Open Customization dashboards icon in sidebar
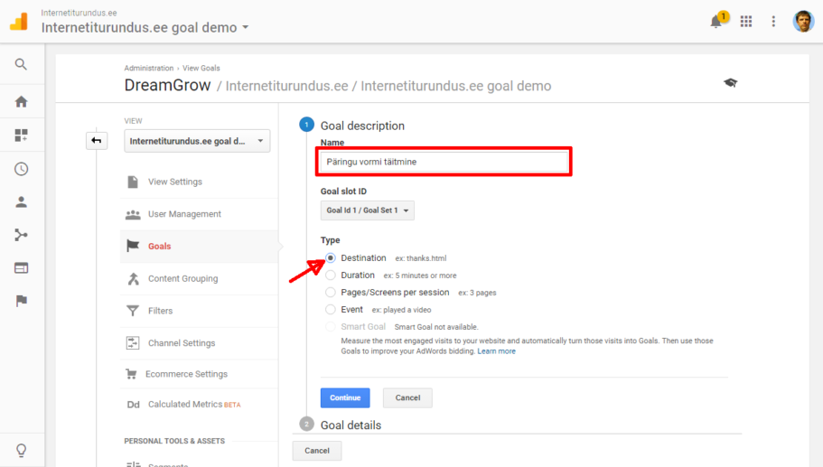This screenshot has width=823, height=467. 21,135
